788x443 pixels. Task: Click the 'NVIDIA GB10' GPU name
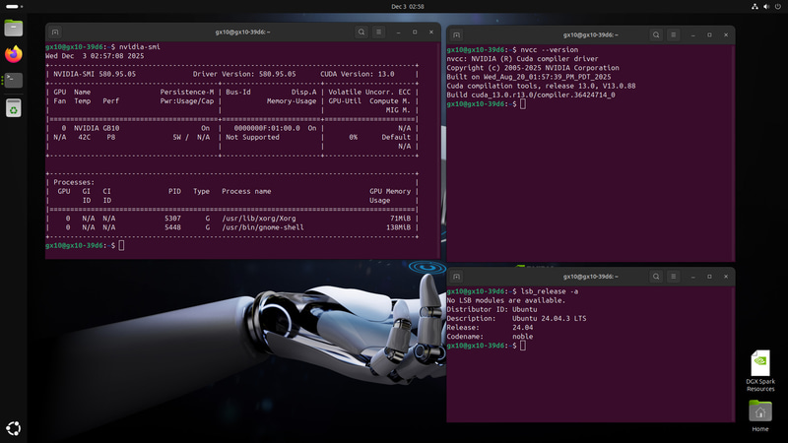(x=97, y=128)
